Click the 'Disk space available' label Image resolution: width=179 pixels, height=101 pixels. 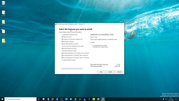(96, 66)
